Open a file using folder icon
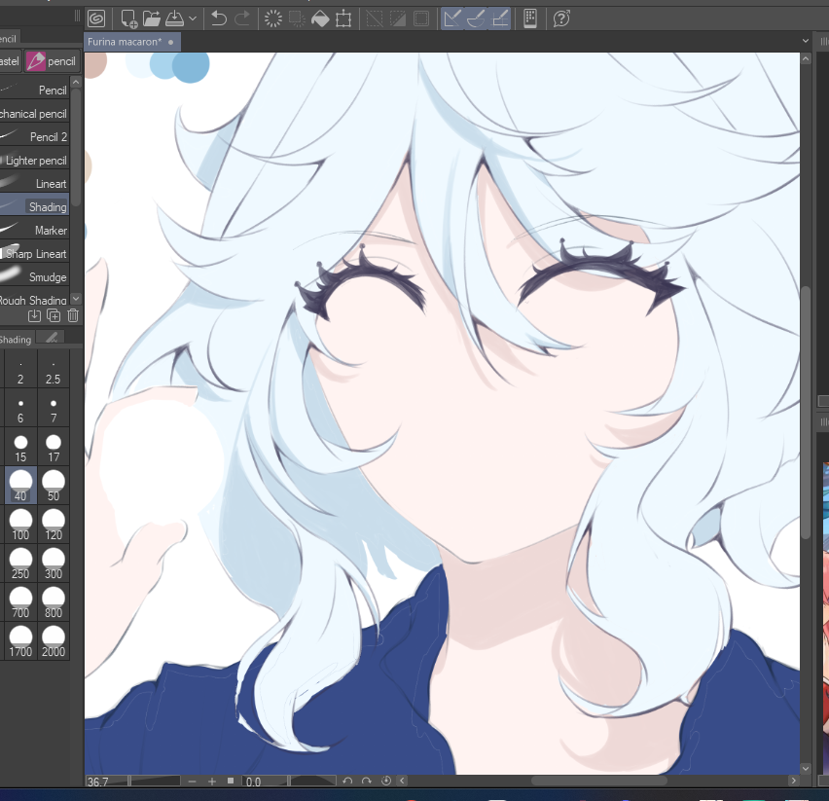829x801 pixels. (x=151, y=19)
